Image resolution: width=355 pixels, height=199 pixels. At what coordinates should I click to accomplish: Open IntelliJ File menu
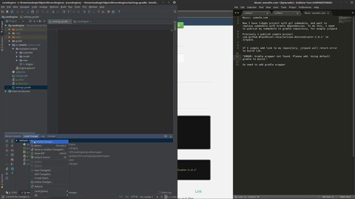coord(3,7)
